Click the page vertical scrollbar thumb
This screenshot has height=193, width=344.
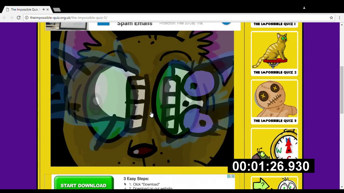pyautogui.click(x=342, y=90)
